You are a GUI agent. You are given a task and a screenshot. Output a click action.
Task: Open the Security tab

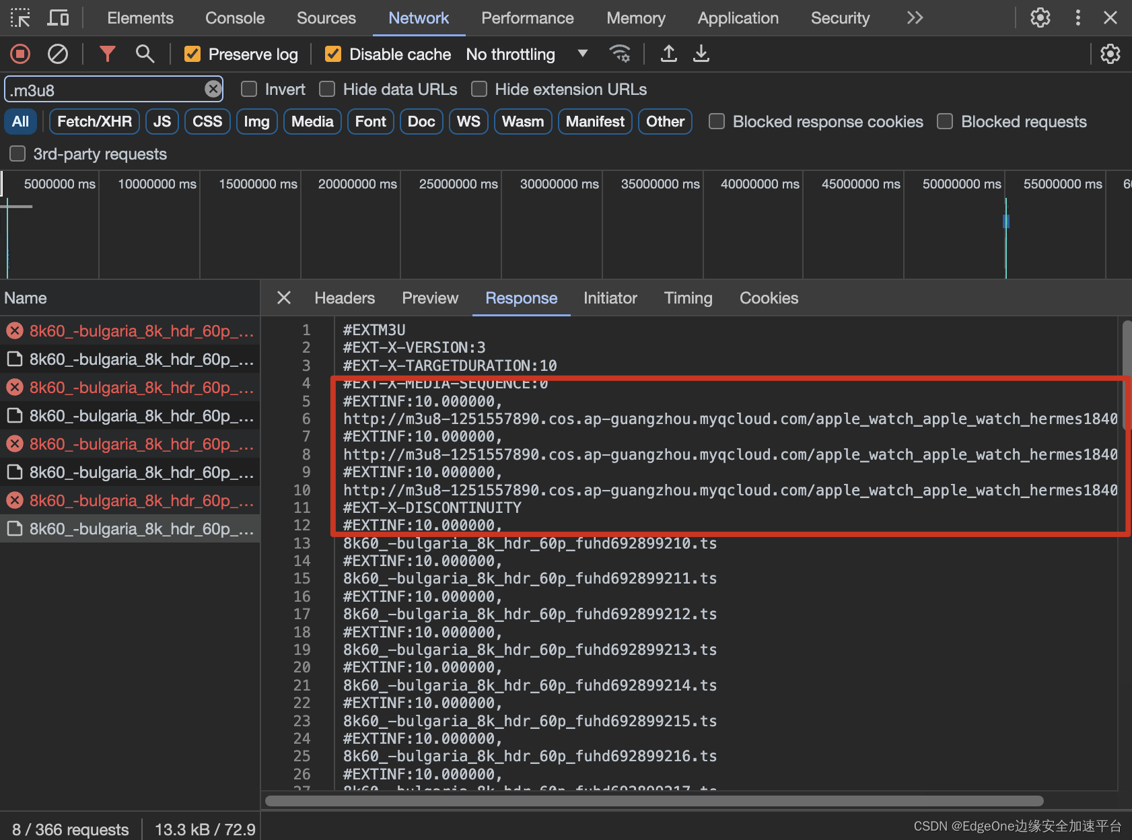841,18
